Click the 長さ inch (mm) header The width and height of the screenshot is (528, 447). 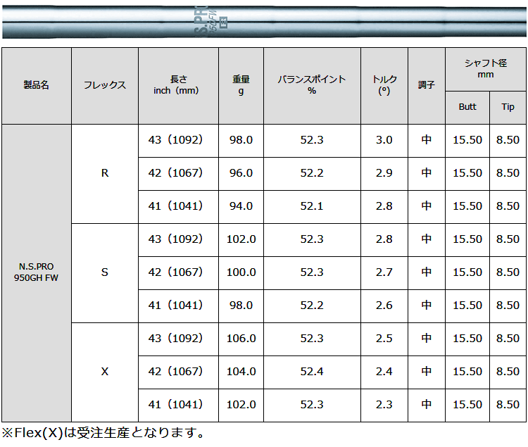(179, 85)
